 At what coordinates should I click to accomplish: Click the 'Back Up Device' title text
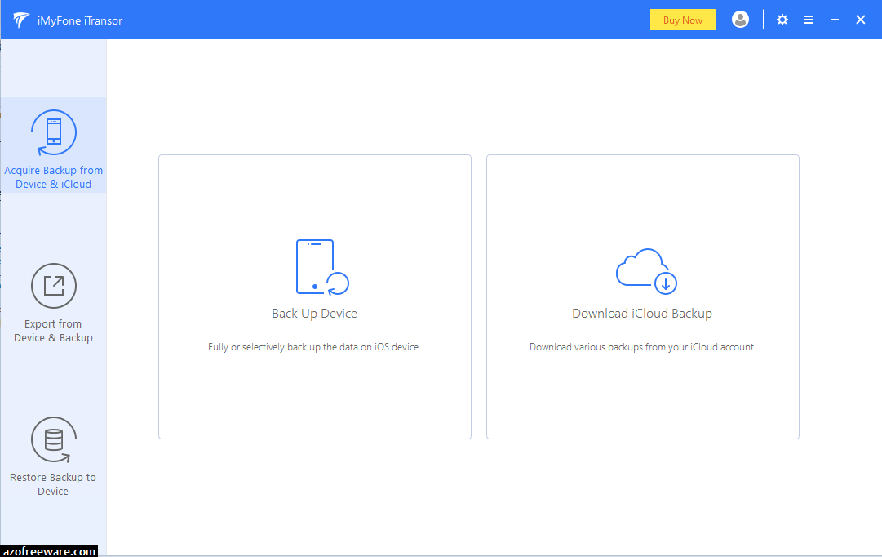click(314, 314)
